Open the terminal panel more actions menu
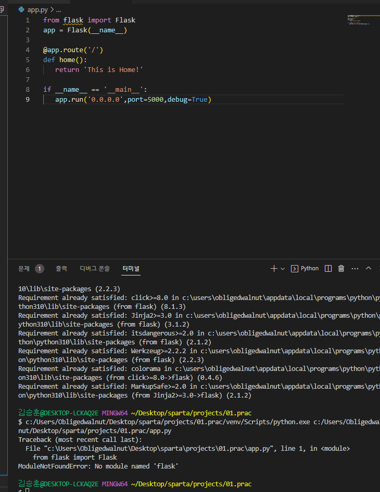The height and width of the screenshot is (492, 380). (x=355, y=269)
